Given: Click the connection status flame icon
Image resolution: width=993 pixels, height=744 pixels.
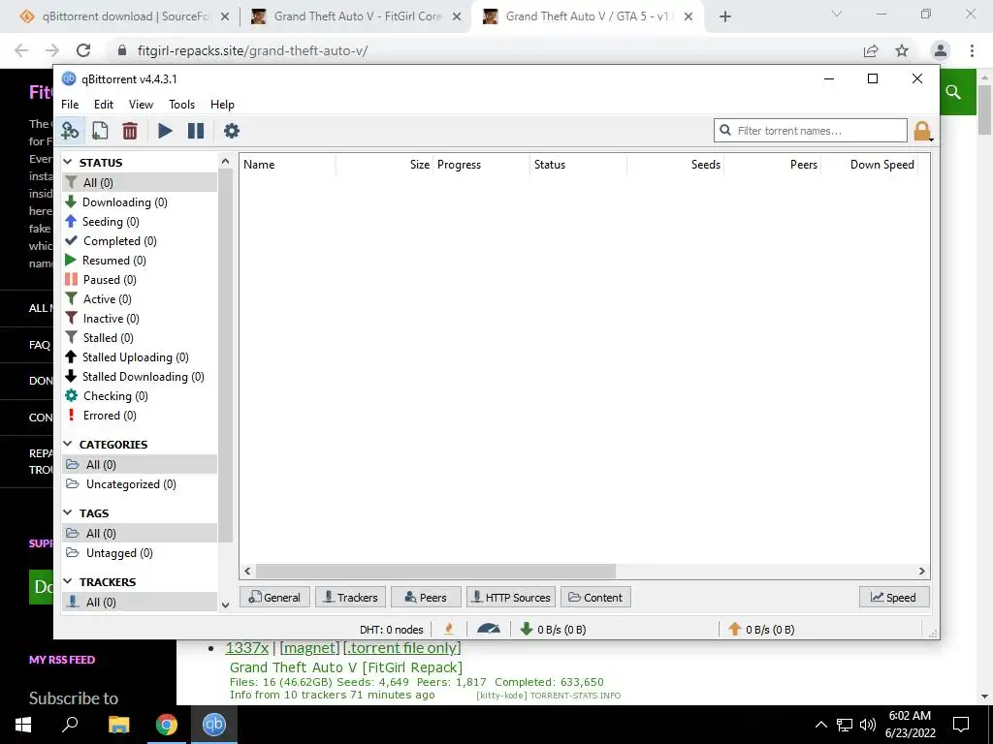Looking at the screenshot, I should (x=449, y=629).
